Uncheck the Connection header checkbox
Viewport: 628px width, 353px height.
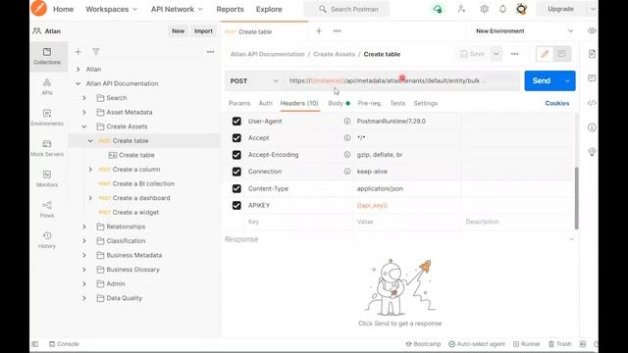[236, 172]
